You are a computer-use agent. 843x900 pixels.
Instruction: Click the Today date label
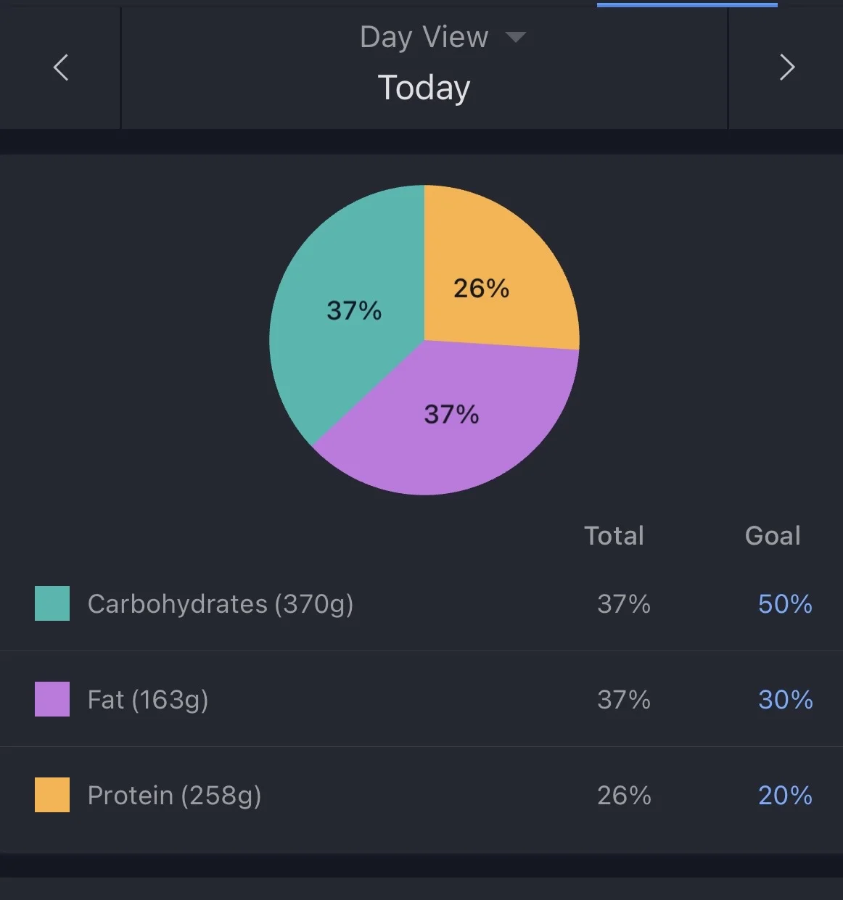[424, 88]
